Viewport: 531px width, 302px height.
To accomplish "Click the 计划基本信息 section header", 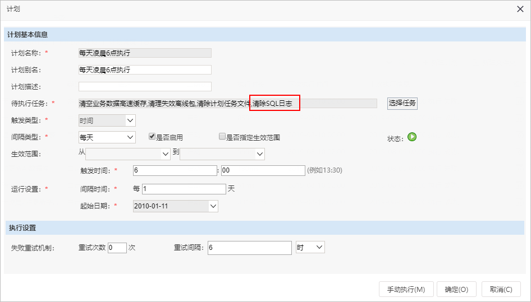I will click(x=265, y=35).
